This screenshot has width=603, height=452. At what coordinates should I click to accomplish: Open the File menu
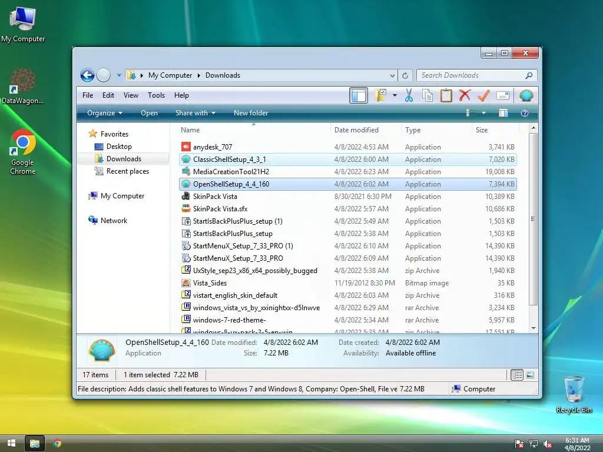(88, 95)
